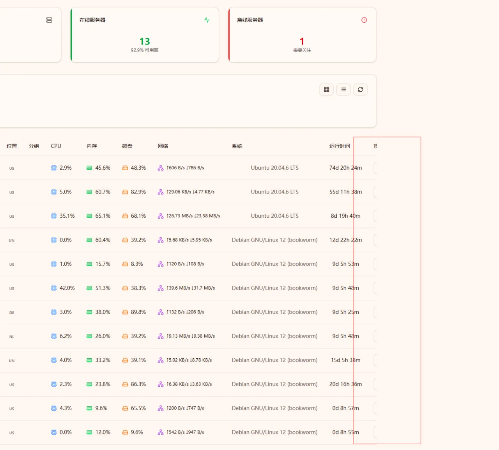Screen dimensions: 499x450
Task: Click the disk icon beside 82.9%
Action: [x=125, y=192]
